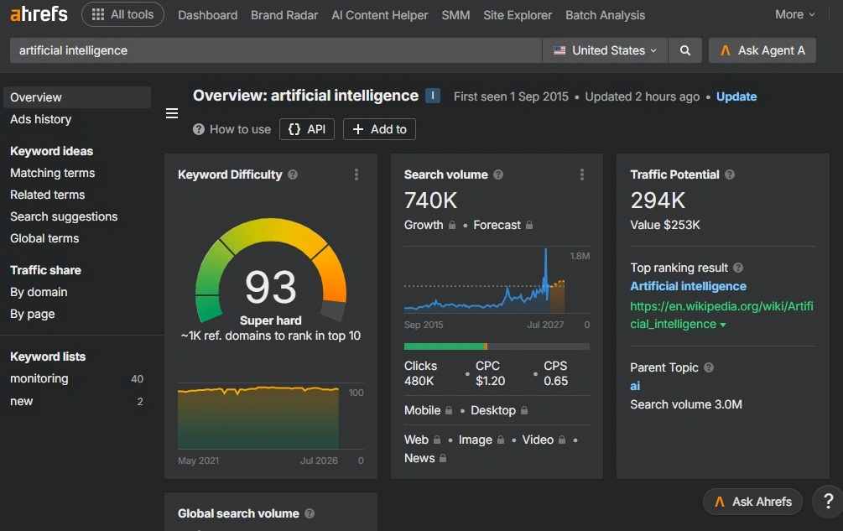Click the green clicks distribution bar
The image size is (843, 531).
pyautogui.click(x=444, y=346)
